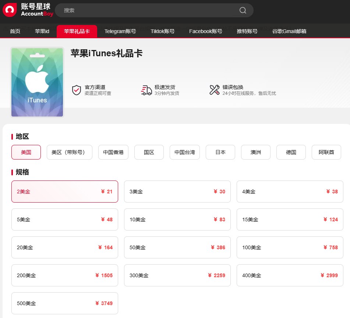The height and width of the screenshot is (318, 350).
Task: Click the 极速发货 delivery truck icon
Action: 146,90
